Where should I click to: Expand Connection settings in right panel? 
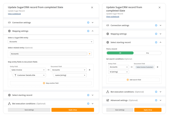(160, 25)
